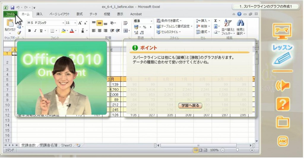Click the Paste (貼り付け) clipboard icon
This screenshot has height=159, width=304.
click(10, 23)
